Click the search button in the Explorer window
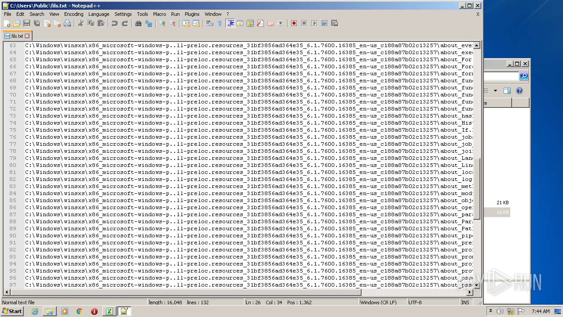This screenshot has height=317, width=563. pos(523,76)
